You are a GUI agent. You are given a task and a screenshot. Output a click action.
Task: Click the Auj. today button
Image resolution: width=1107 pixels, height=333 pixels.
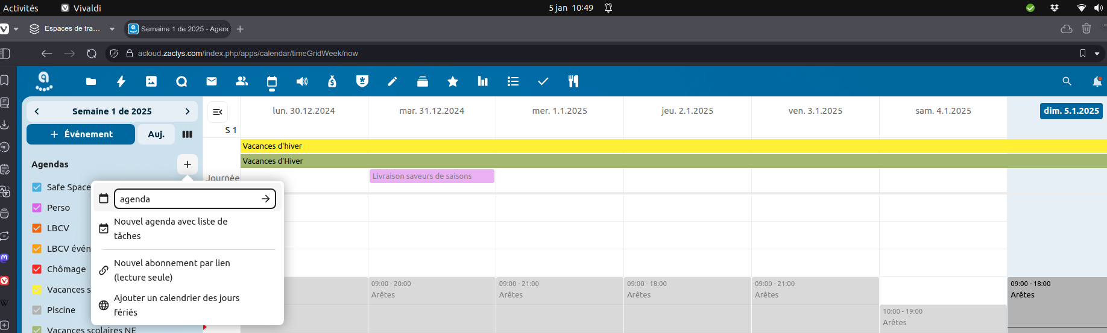[156, 134]
